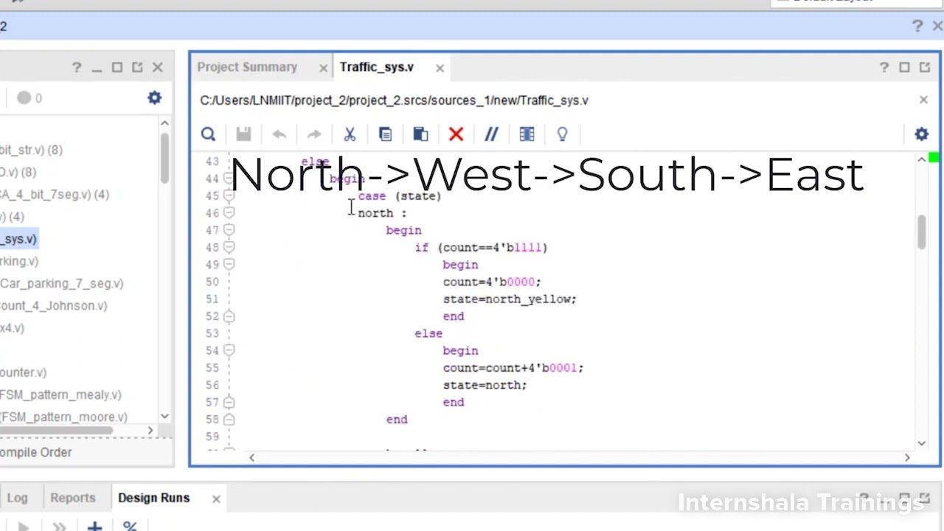Image resolution: width=944 pixels, height=531 pixels.
Task: Select the count_4_Johnson.v source file
Action: 53,305
